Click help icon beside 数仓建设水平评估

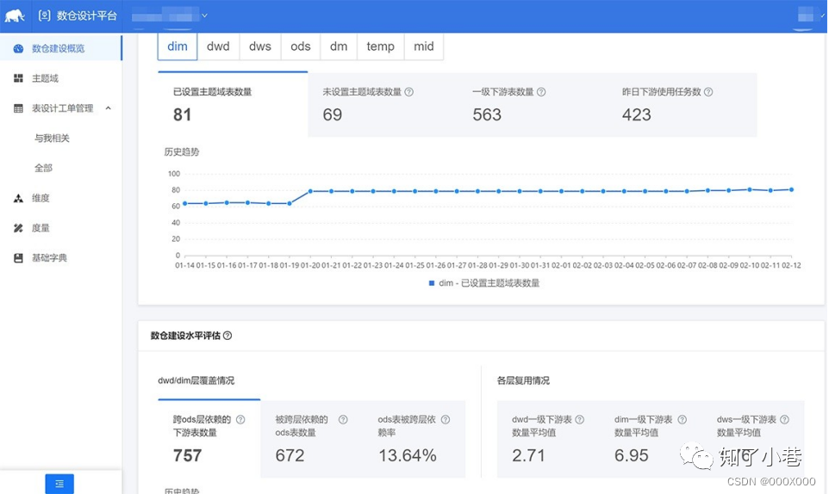coord(228,336)
